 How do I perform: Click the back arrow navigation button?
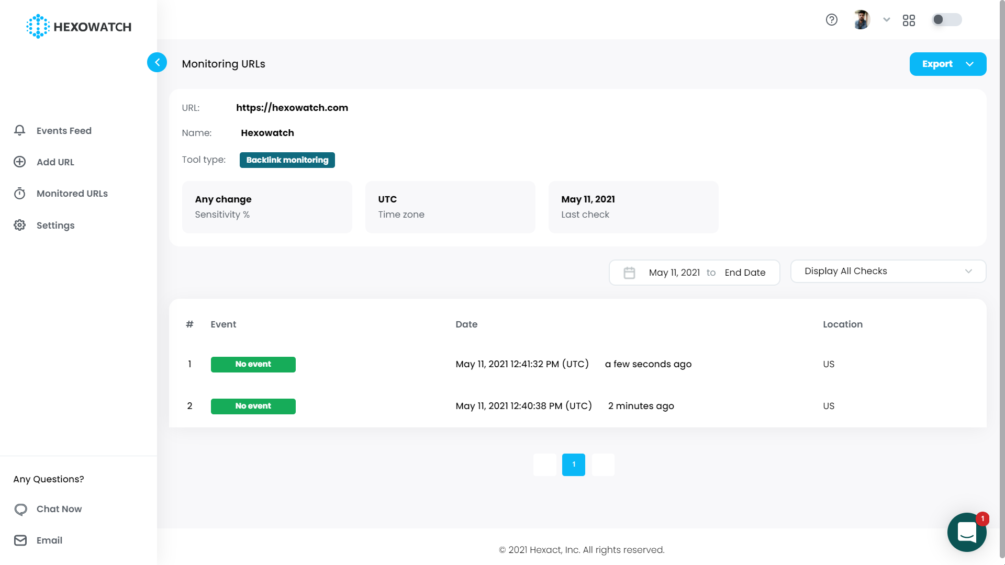tap(157, 62)
